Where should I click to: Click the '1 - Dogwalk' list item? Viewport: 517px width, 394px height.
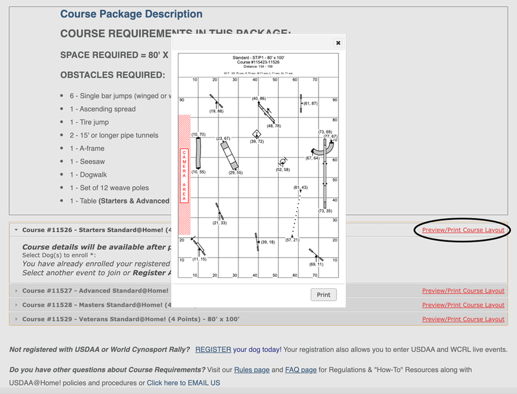pos(88,174)
